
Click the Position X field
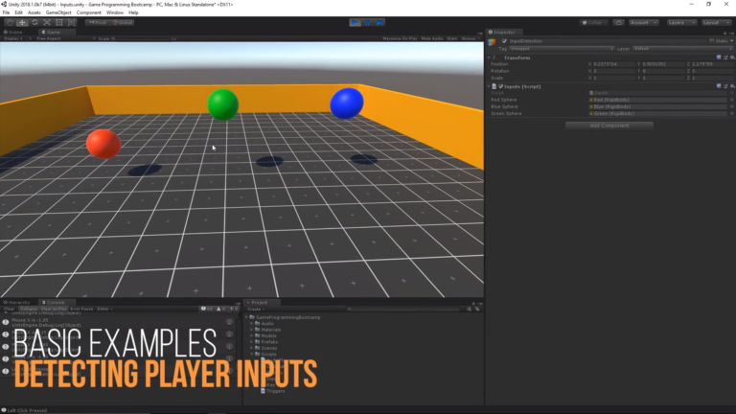click(x=613, y=64)
